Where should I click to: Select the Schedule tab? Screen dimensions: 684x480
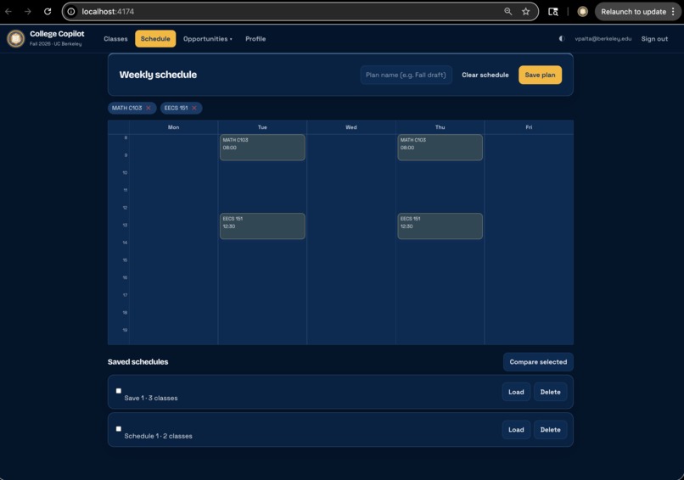click(155, 39)
